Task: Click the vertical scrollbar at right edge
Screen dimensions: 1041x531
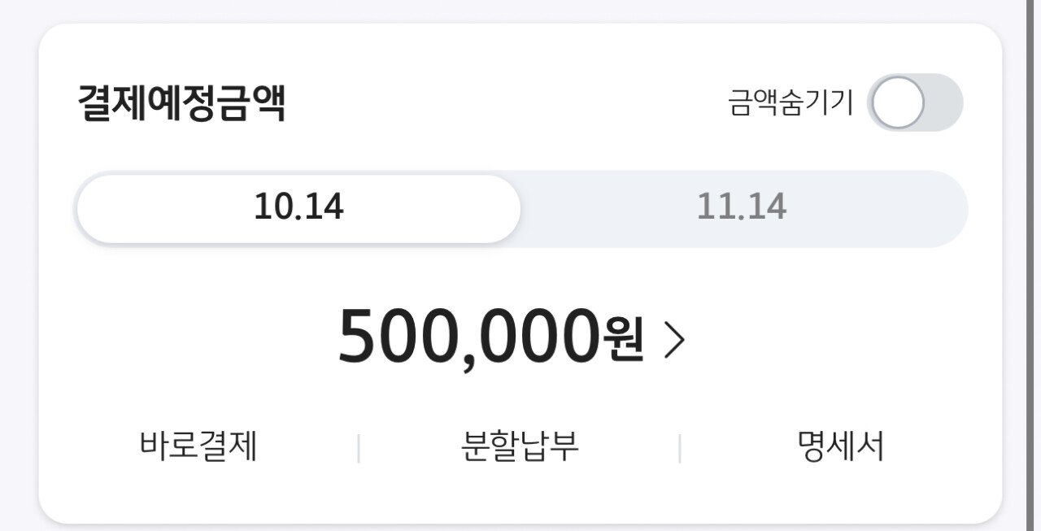Action: [1030, 265]
